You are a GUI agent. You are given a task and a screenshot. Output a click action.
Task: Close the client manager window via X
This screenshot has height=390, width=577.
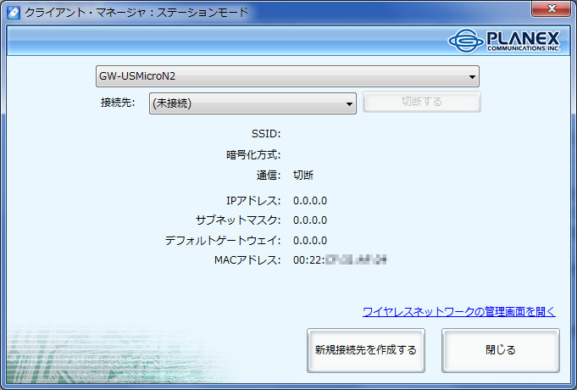coord(551,8)
